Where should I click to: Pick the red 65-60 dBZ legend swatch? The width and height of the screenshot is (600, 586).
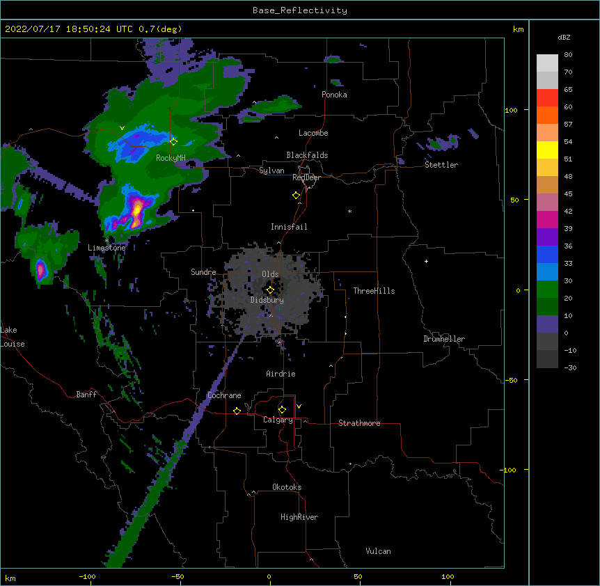(547, 97)
